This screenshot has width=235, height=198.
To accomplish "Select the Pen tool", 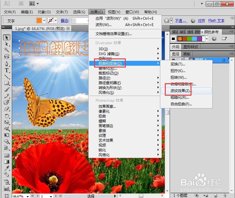I will [7, 64].
